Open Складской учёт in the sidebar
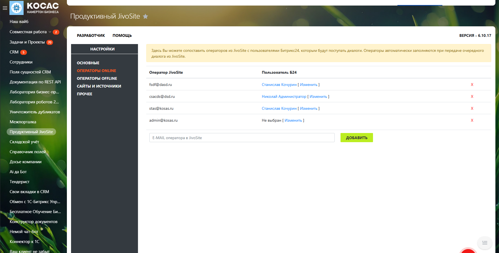Screen dimensions: 499x253 pos(24,142)
